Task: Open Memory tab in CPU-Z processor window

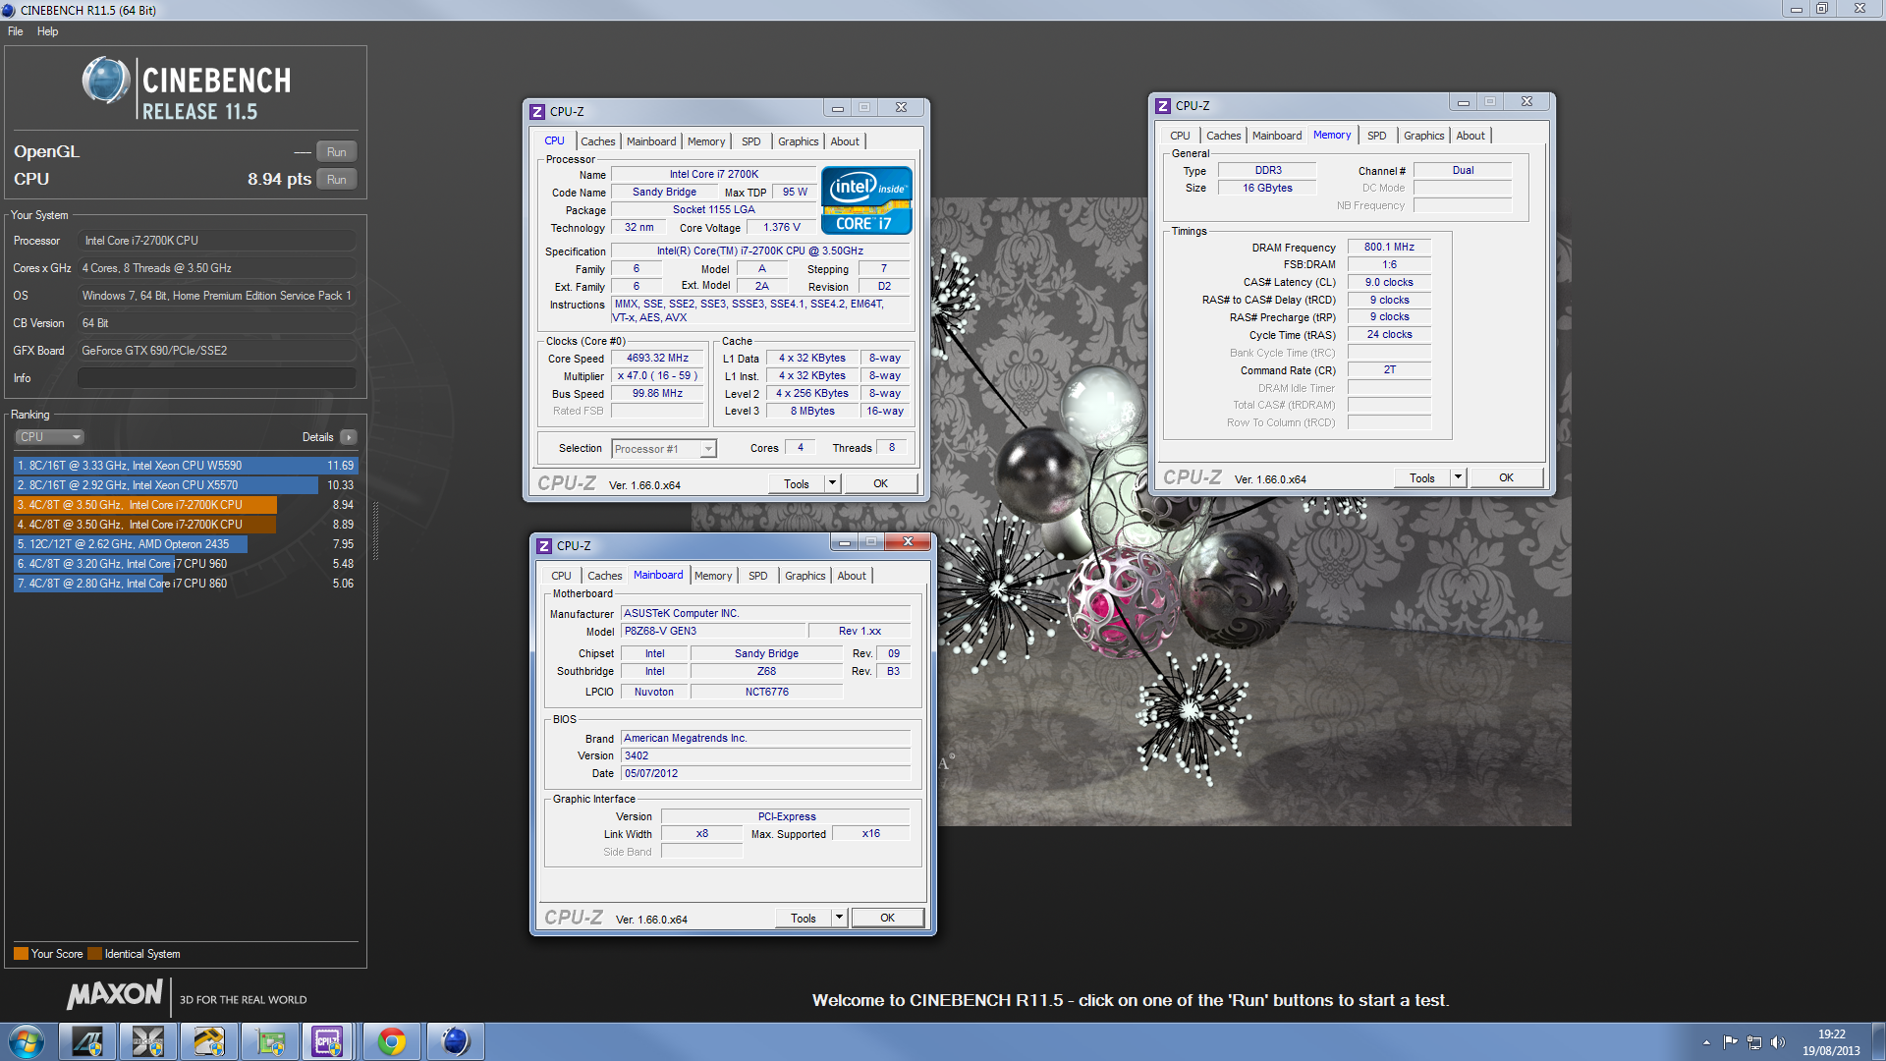Action: click(x=706, y=141)
